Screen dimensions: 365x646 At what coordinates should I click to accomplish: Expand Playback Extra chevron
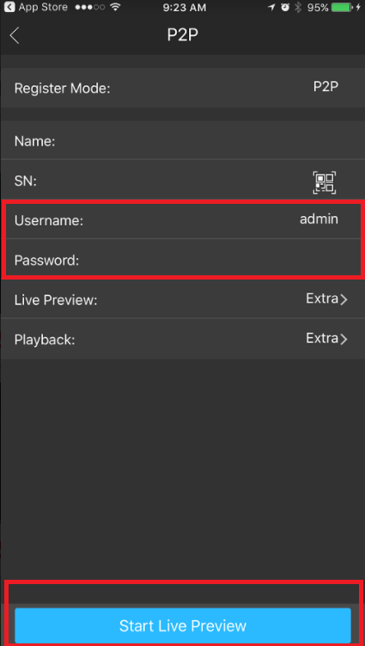point(344,339)
